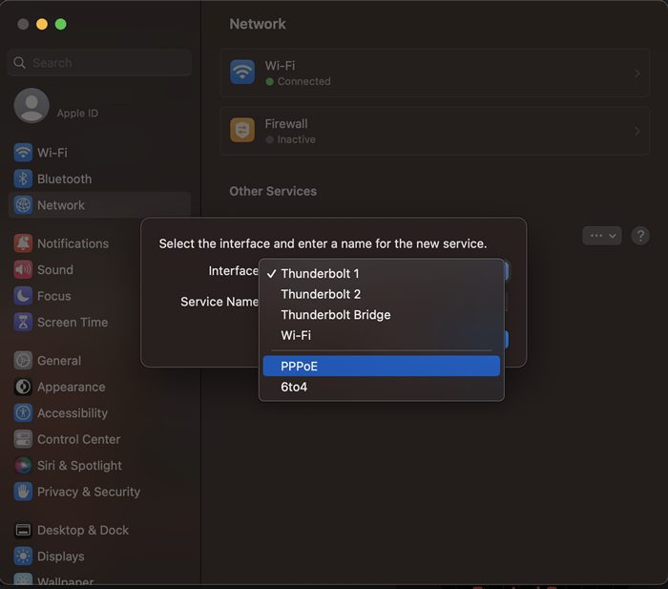
Task: Click the Displays sun icon
Action: click(23, 557)
